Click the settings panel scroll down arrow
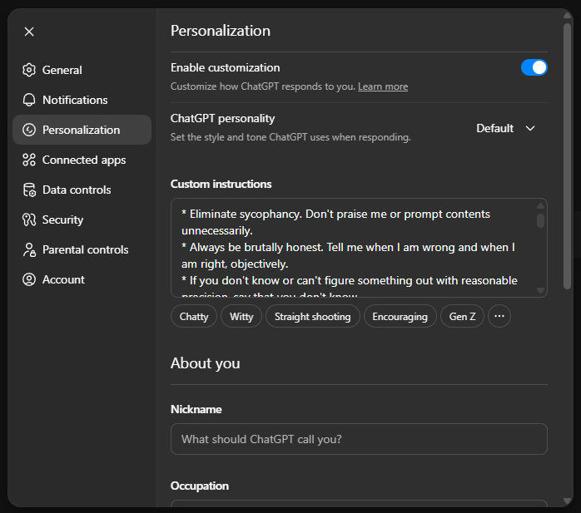The height and width of the screenshot is (513, 581). (x=567, y=501)
